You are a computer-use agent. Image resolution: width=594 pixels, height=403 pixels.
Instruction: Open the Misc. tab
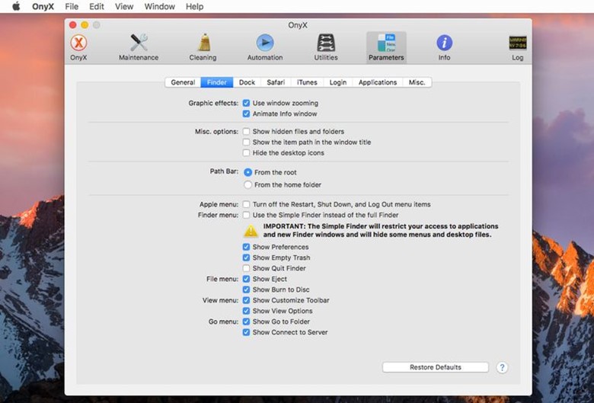pyautogui.click(x=417, y=82)
